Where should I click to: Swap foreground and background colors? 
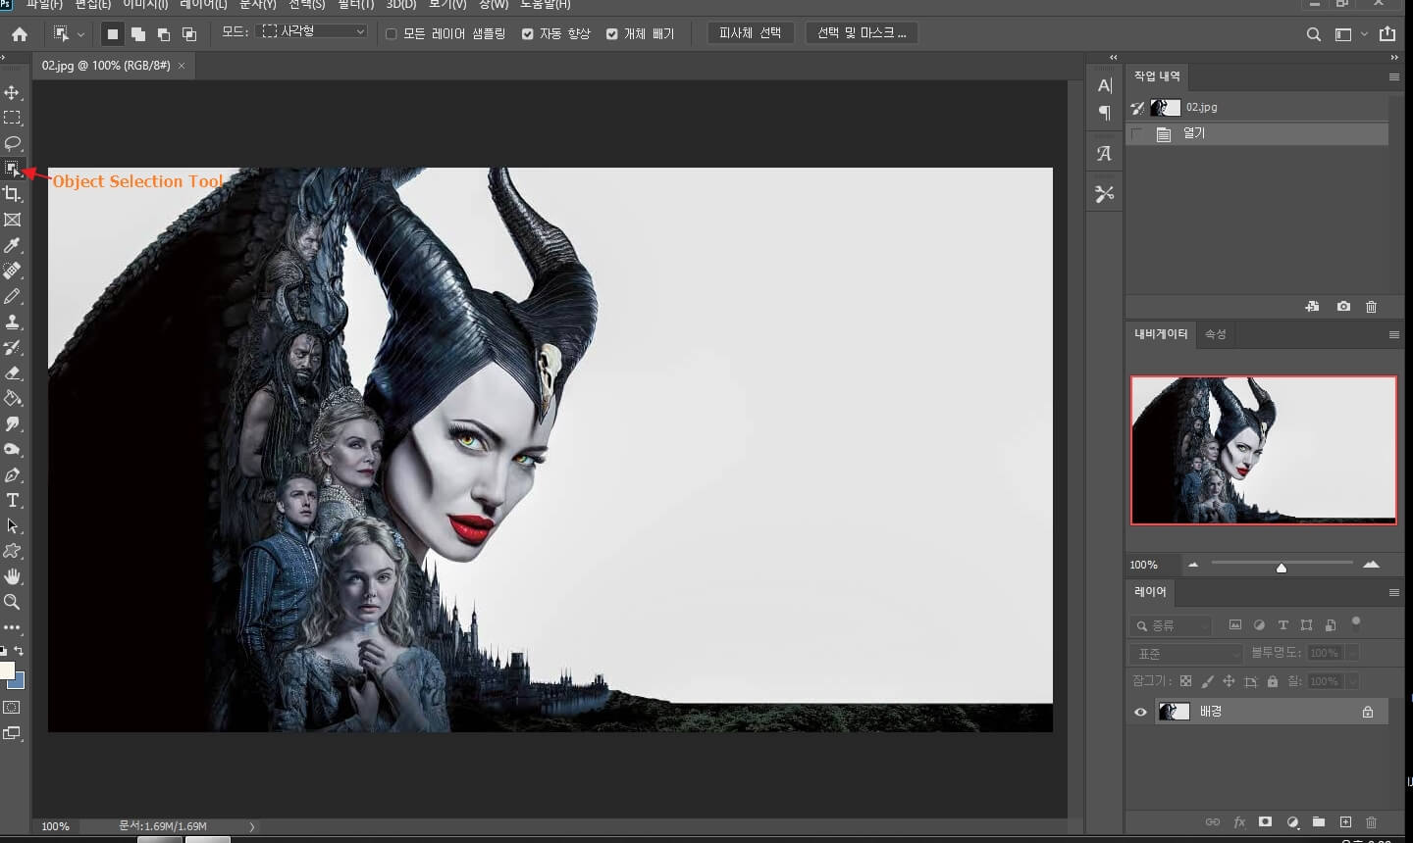20,651
